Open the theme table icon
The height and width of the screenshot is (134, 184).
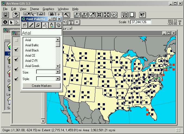click(41, 14)
